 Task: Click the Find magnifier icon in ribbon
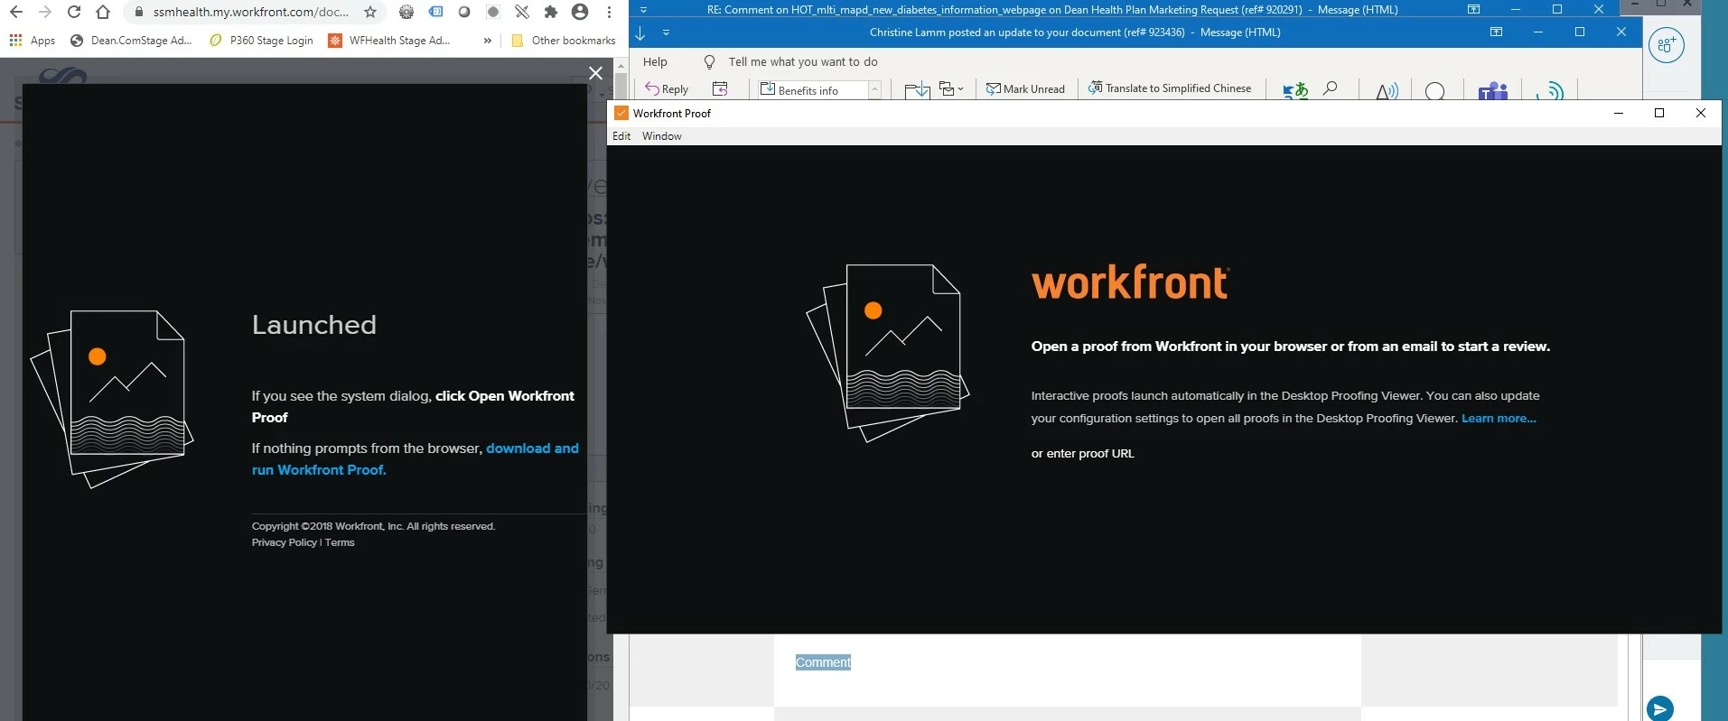1331,88
